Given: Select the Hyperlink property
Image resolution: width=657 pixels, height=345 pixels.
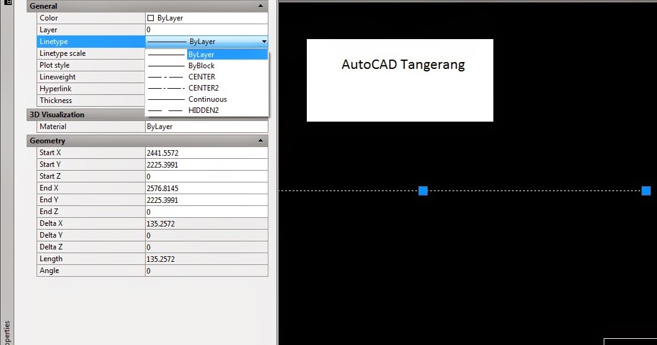Looking at the screenshot, I should (91, 89).
